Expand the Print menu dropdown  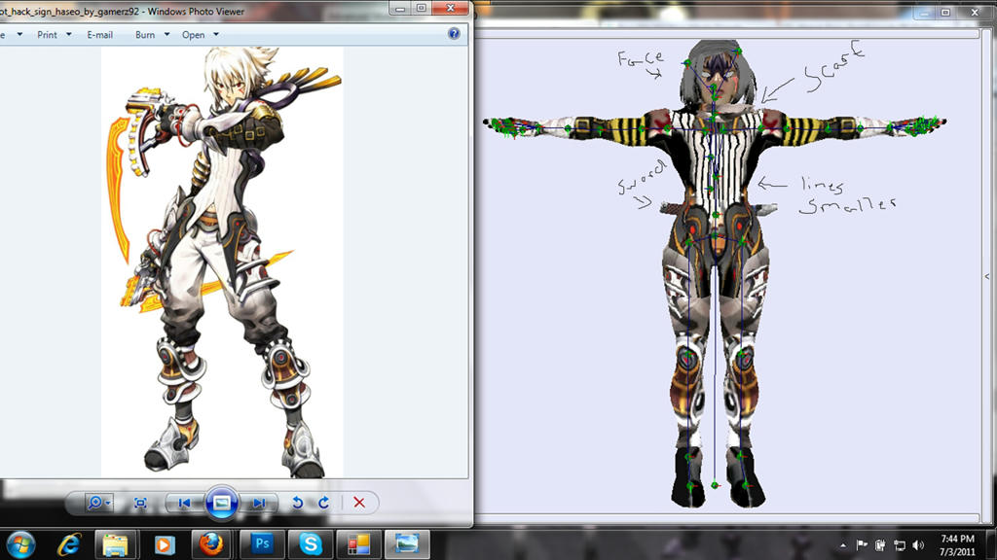[x=54, y=35]
